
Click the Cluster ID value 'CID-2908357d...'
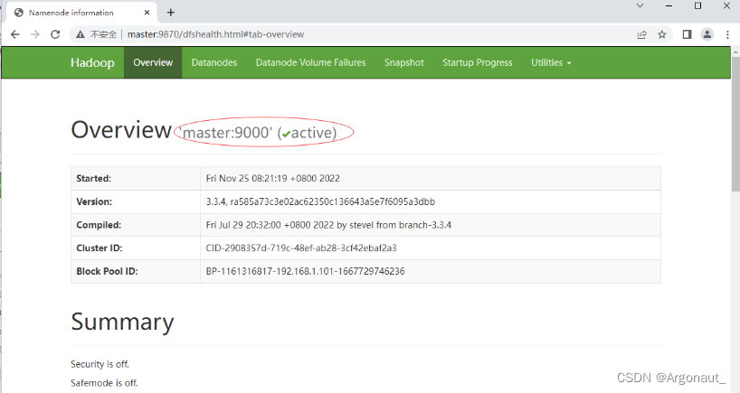301,248
